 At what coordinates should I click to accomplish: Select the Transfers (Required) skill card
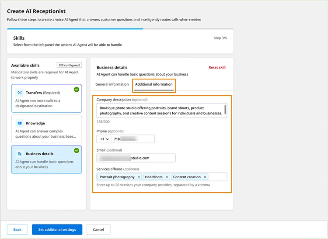pyautogui.click(x=46, y=98)
